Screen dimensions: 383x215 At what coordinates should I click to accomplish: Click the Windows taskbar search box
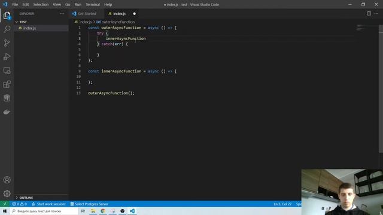click(x=44, y=211)
